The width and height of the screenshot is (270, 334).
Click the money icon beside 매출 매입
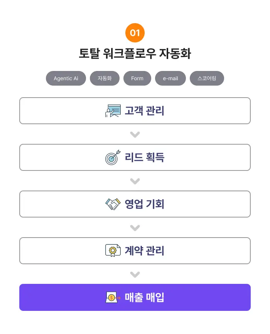pyautogui.click(x=113, y=297)
